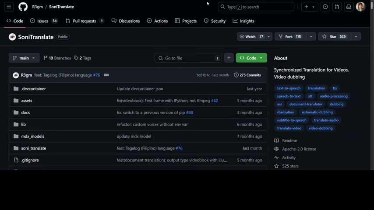Click the create new plus button
Screen dimensions: 374x210
click(306, 7)
